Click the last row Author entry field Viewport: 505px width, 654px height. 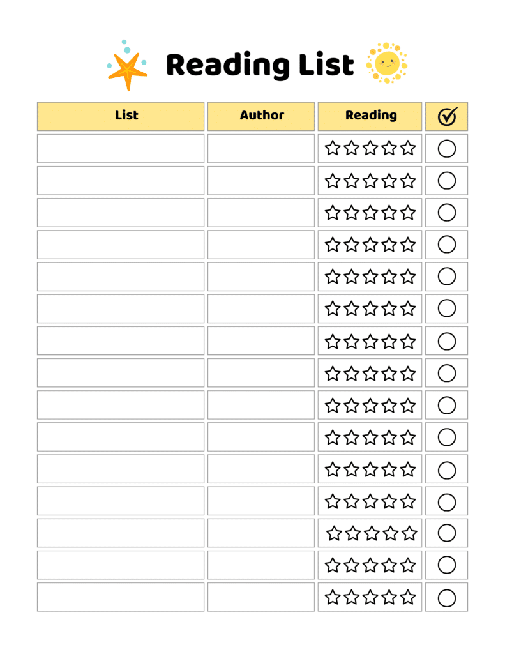(x=261, y=597)
